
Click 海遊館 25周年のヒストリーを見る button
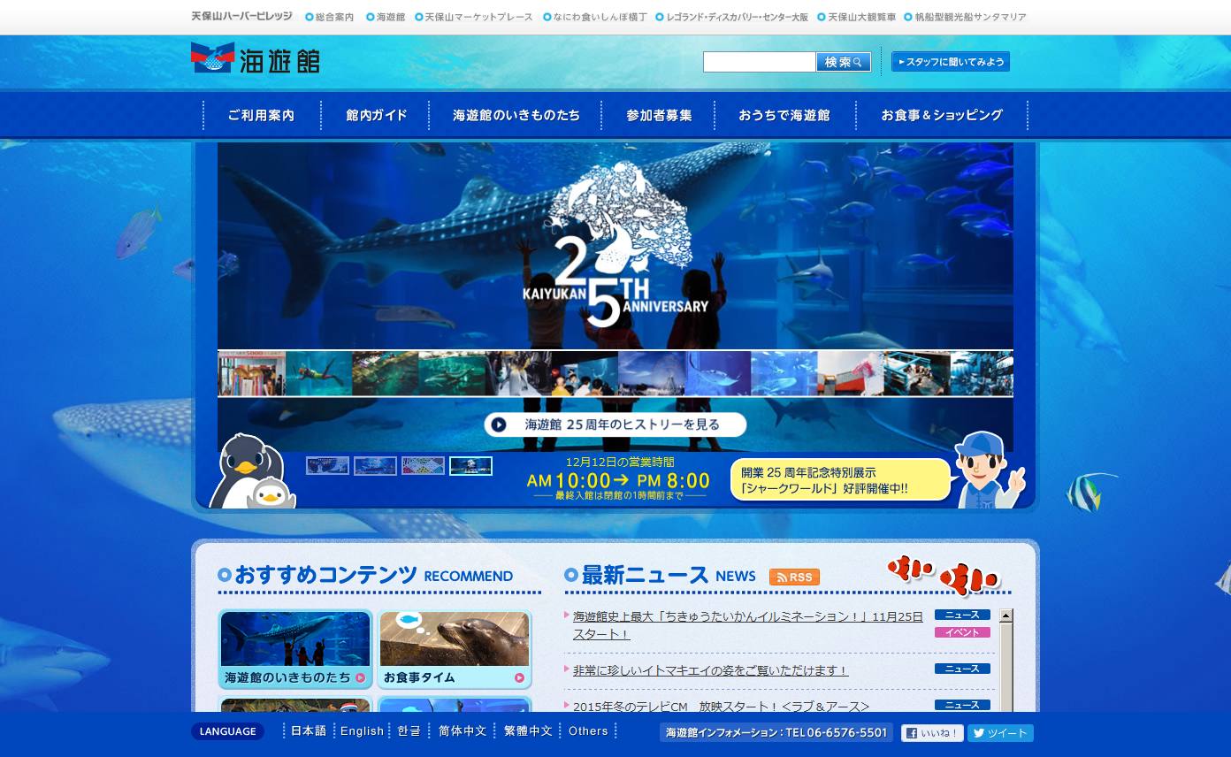[x=615, y=424]
